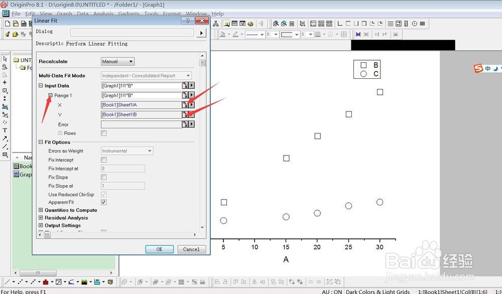Uncheck the Apparent Fit checkbox
The height and width of the screenshot is (294, 502).
tap(104, 202)
